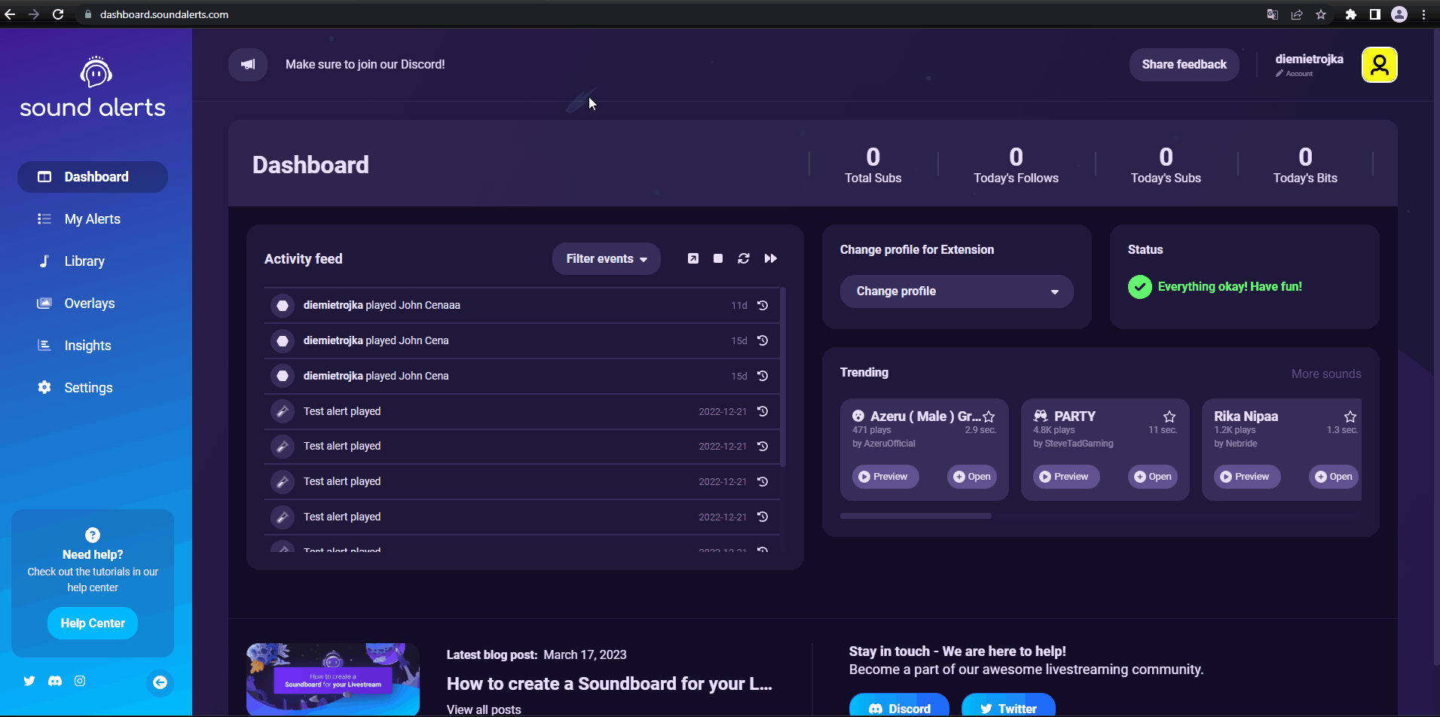The image size is (1440, 717).
Task: Replay the fourth Test alert played event
Action: point(763,517)
